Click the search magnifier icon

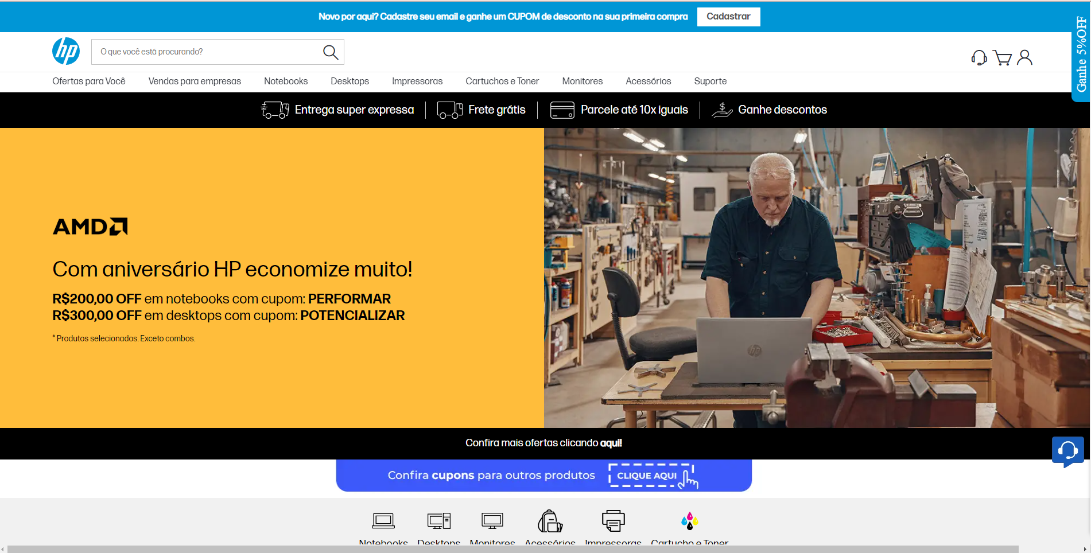[x=331, y=52]
